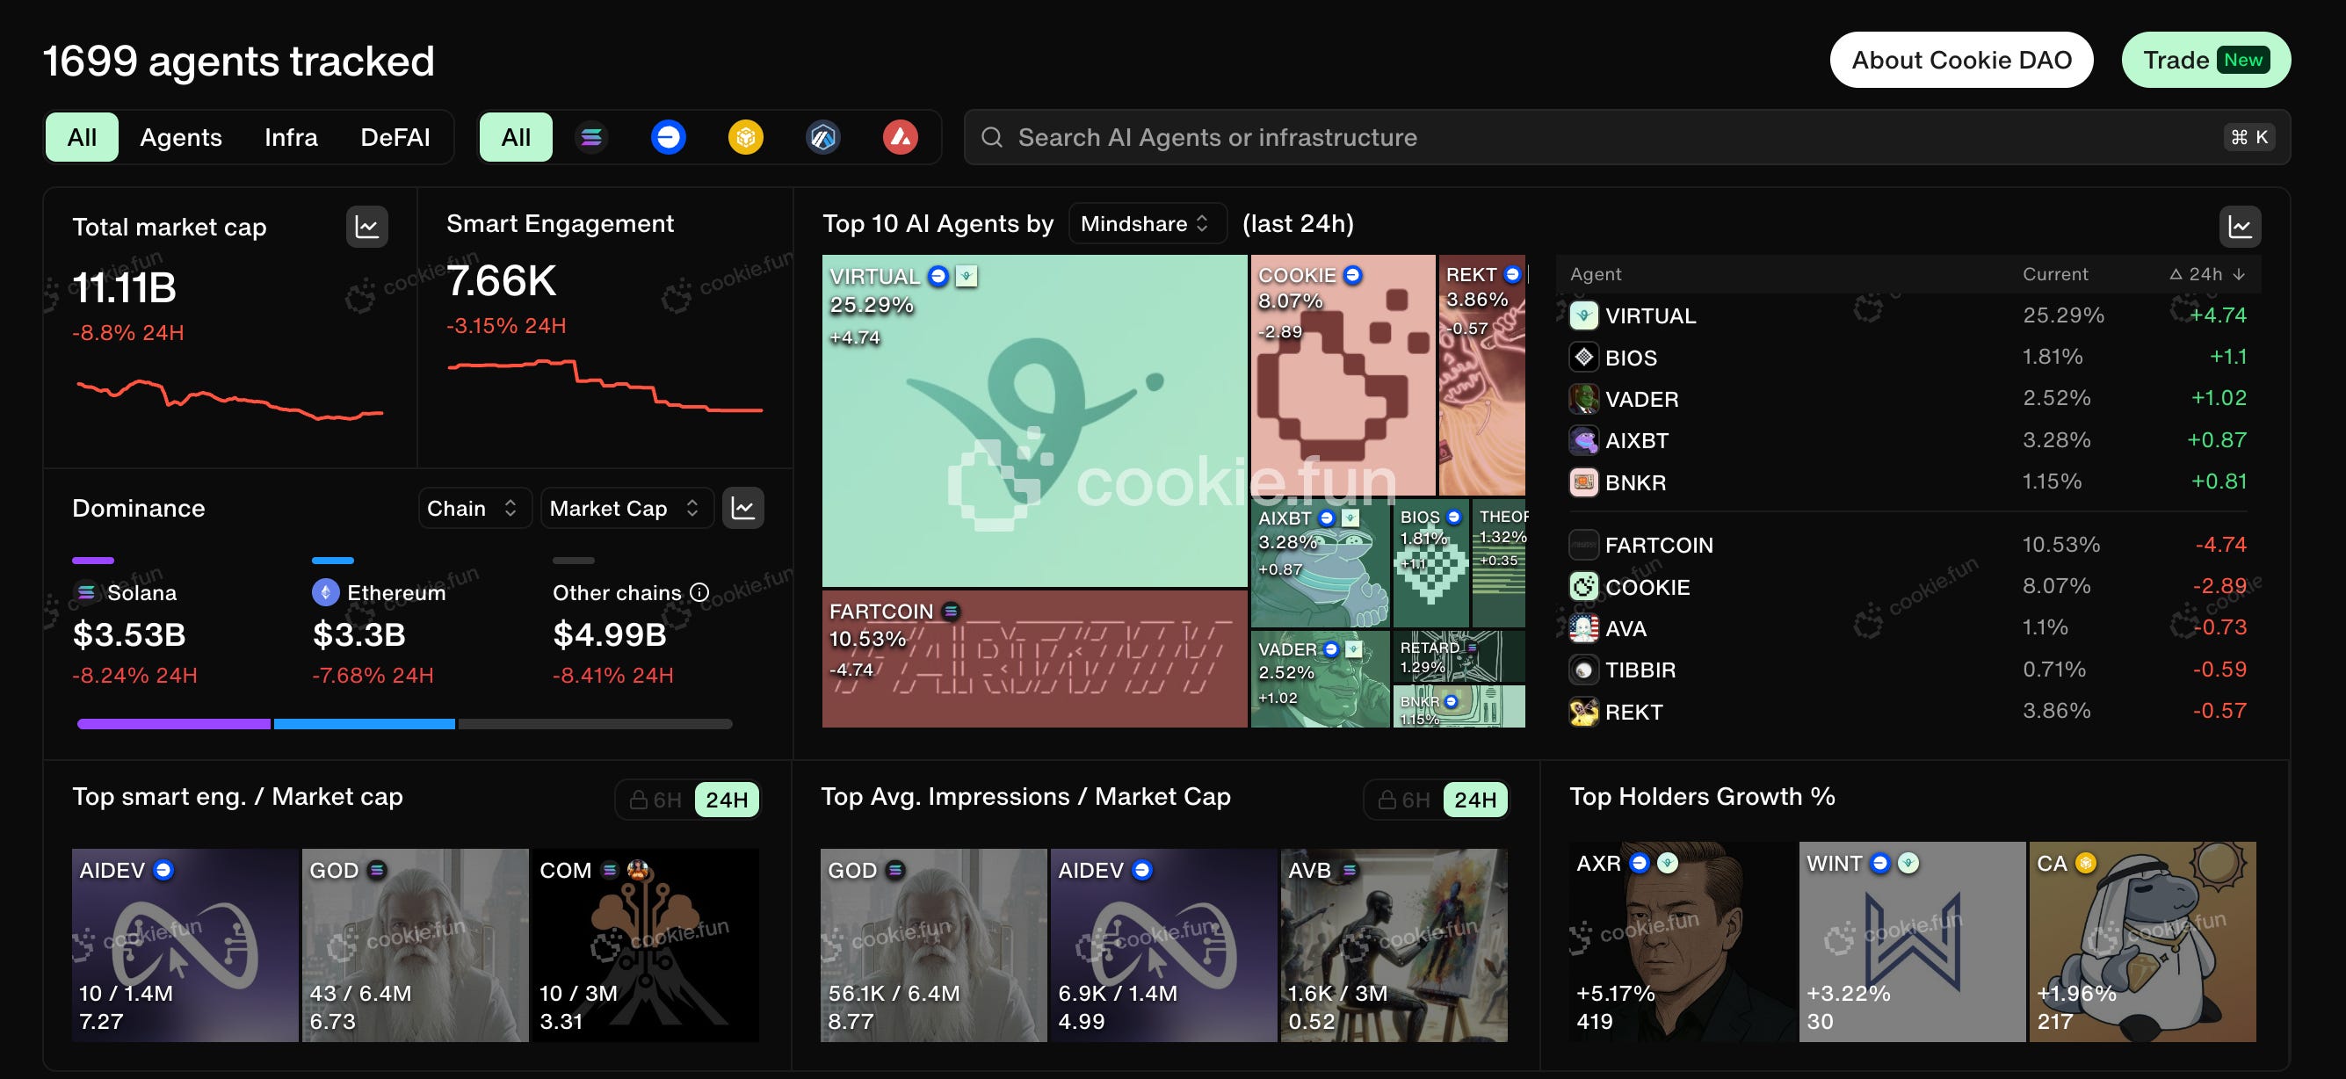The image size is (2346, 1079).
Task: Click About Cookie DAO button
Action: tap(1961, 60)
